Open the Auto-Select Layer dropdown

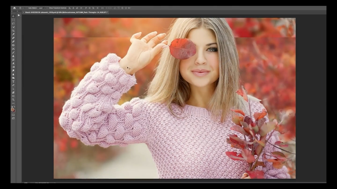[42, 8]
